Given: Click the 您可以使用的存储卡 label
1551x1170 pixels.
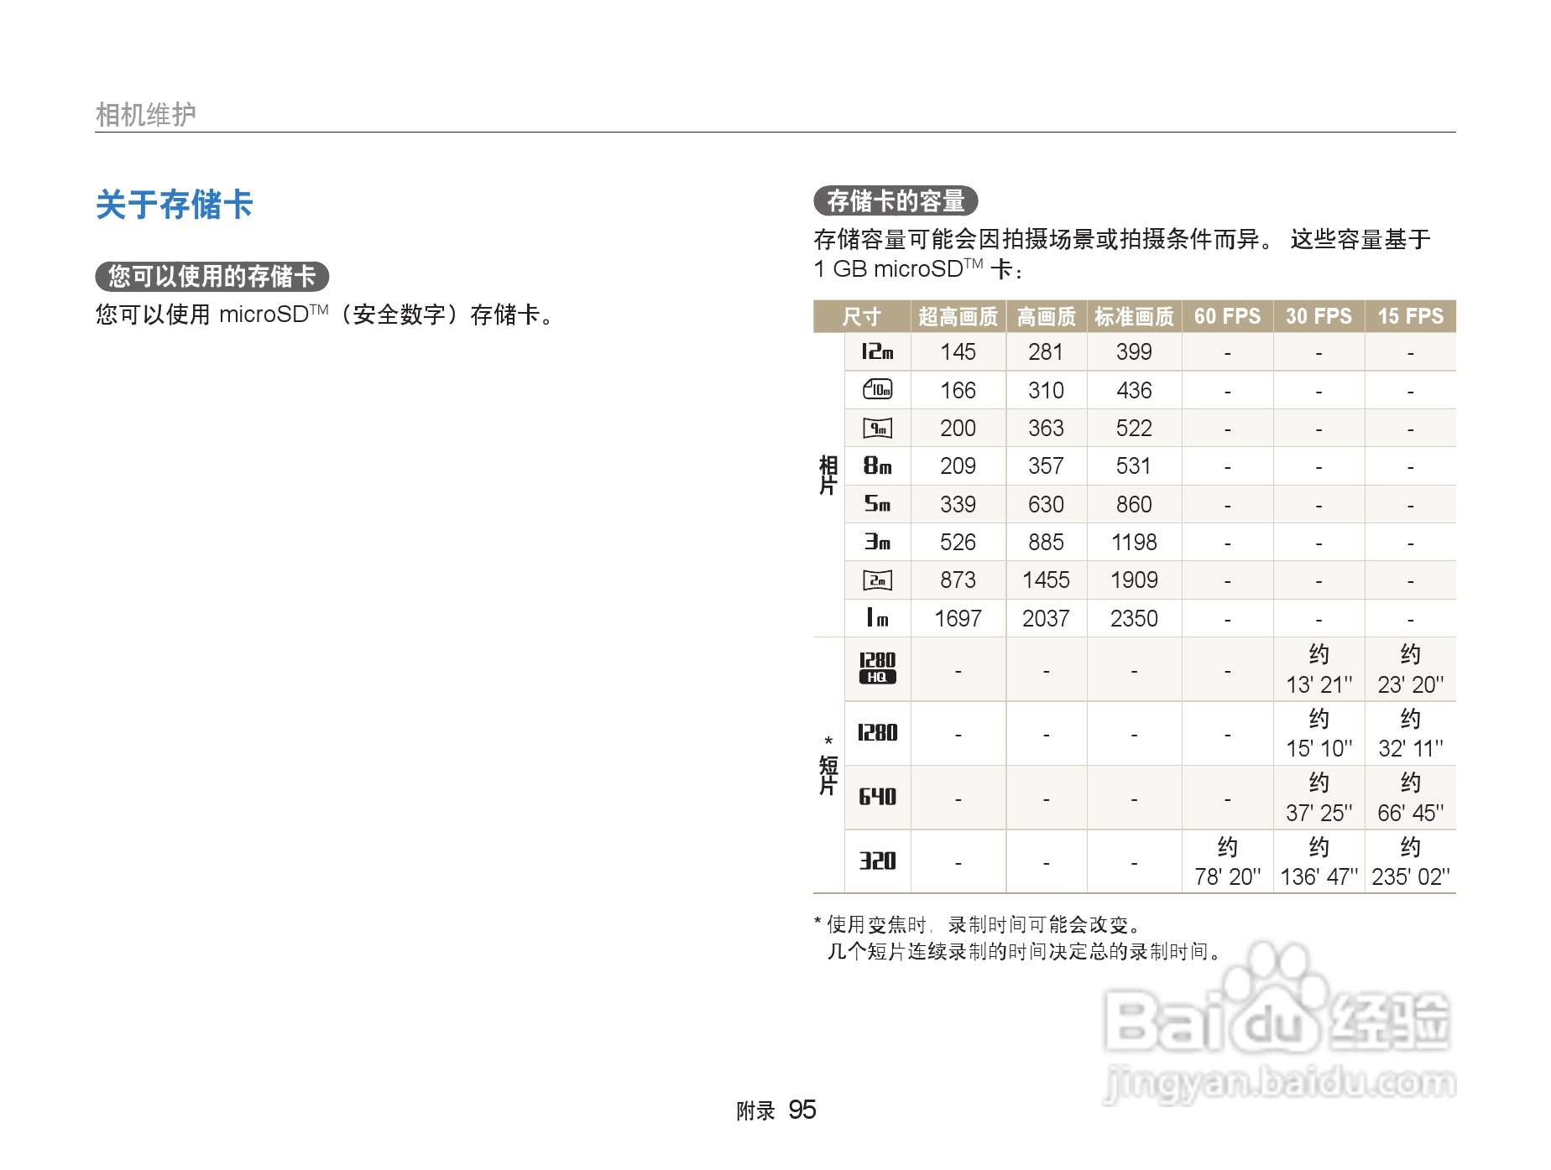Looking at the screenshot, I should pos(211,276).
